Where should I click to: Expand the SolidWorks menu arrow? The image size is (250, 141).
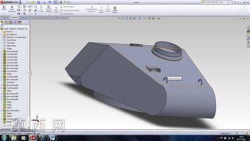point(20,2)
